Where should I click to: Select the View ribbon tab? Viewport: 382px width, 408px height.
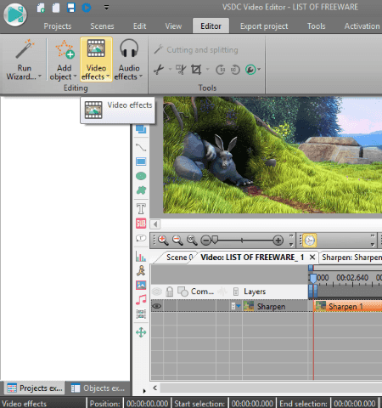tap(173, 26)
